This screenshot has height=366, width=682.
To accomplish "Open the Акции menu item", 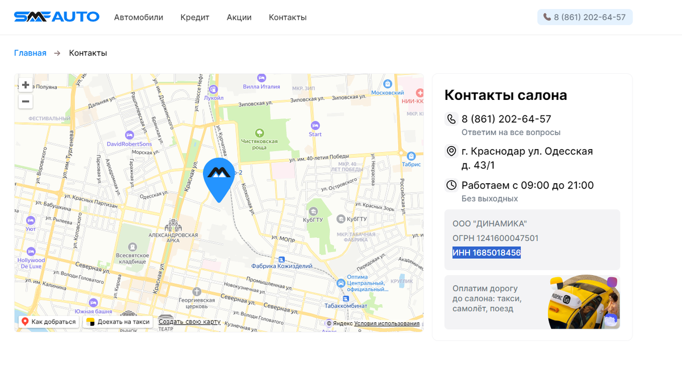I will (x=239, y=17).
